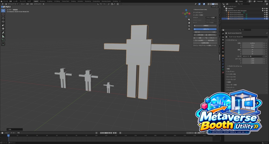Click the 生成物を削除 button
269x144 pixels.
pyautogui.click(x=205, y=43)
